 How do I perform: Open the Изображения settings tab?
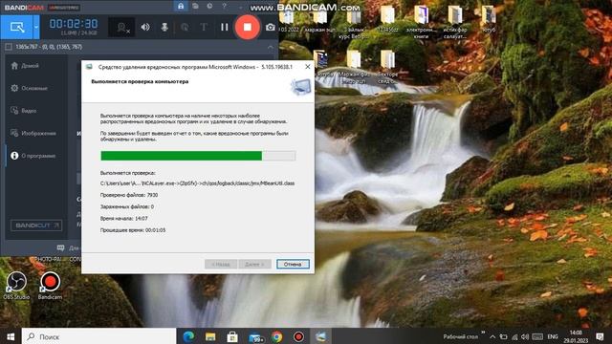pyautogui.click(x=33, y=133)
